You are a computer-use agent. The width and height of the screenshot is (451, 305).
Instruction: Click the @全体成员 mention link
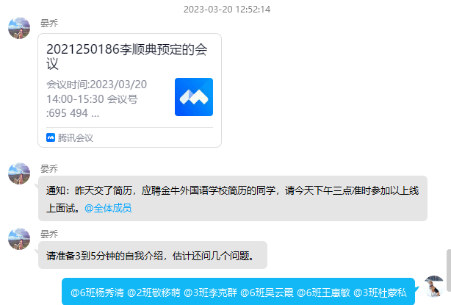[108, 208]
